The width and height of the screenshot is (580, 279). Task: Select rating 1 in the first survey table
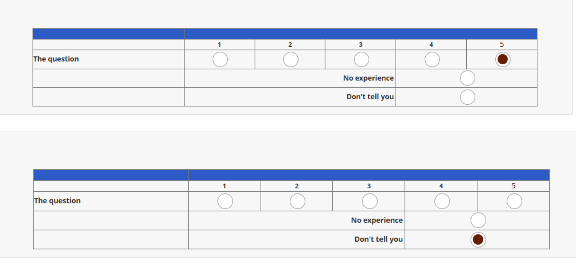click(x=220, y=60)
